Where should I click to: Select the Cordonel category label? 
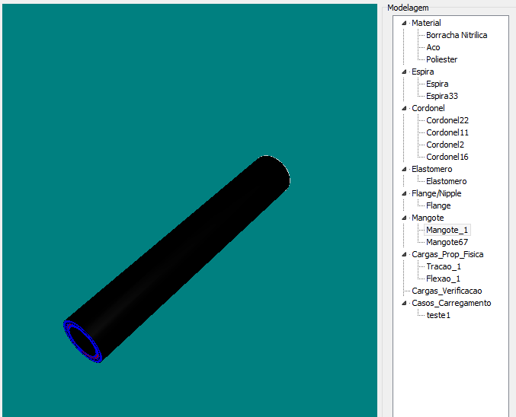click(428, 108)
